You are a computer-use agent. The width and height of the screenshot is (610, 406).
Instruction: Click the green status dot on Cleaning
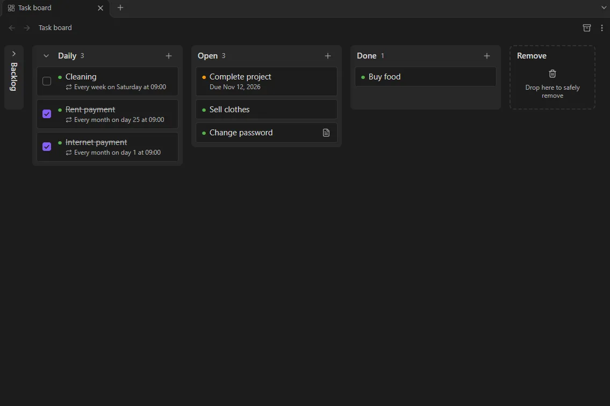pyautogui.click(x=60, y=77)
